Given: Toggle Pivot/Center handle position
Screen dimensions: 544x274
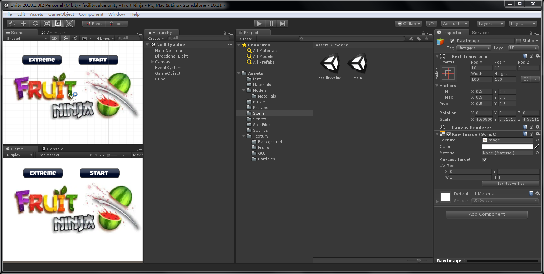Looking at the screenshot, I should point(94,24).
